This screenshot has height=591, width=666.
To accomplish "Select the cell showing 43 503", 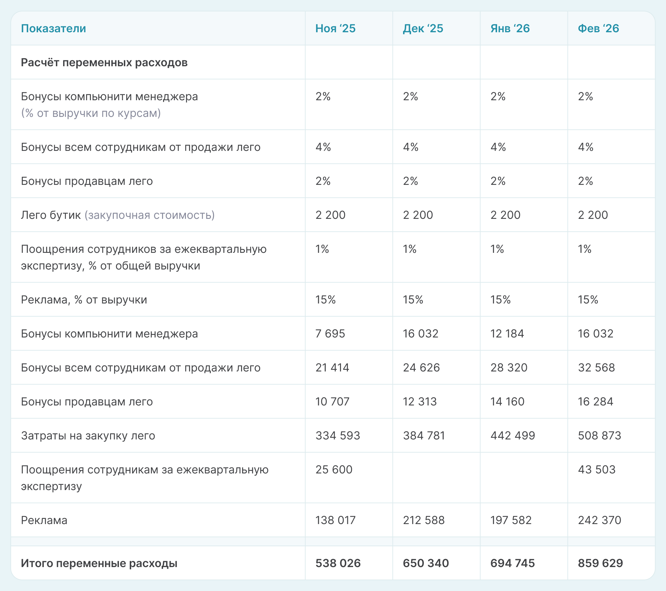I will click(596, 470).
